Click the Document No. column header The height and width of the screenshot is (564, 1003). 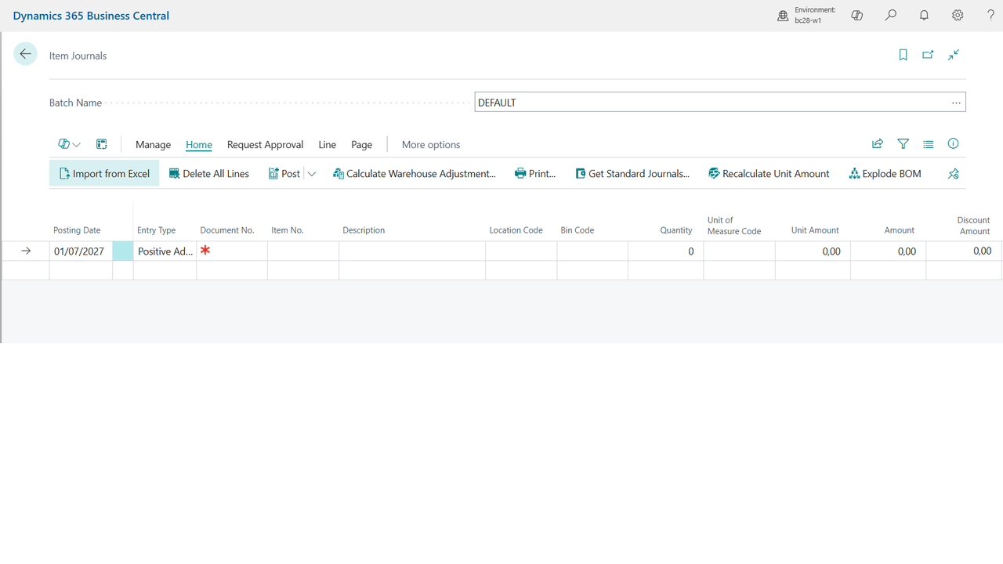227,230
